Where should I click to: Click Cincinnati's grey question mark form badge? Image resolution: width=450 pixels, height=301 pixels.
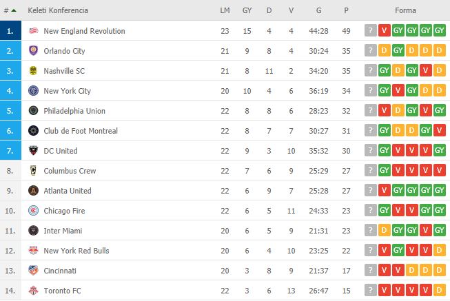coord(371,270)
